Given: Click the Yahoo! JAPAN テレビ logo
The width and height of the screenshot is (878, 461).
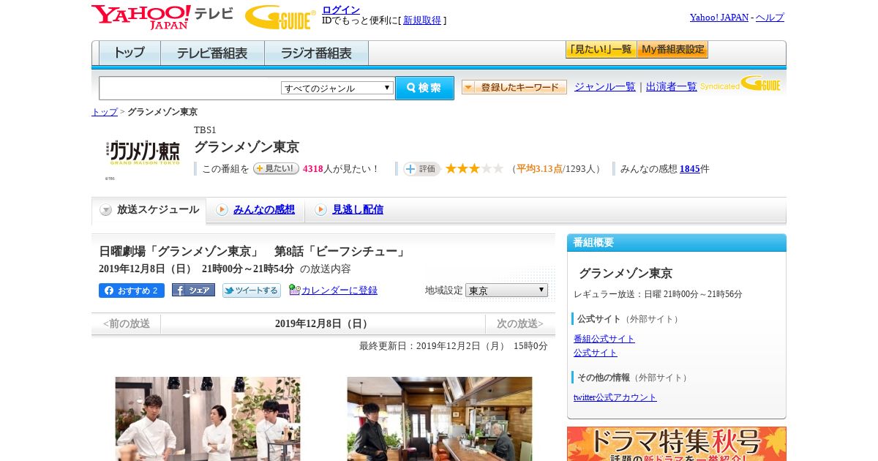Looking at the screenshot, I should 162,17.
